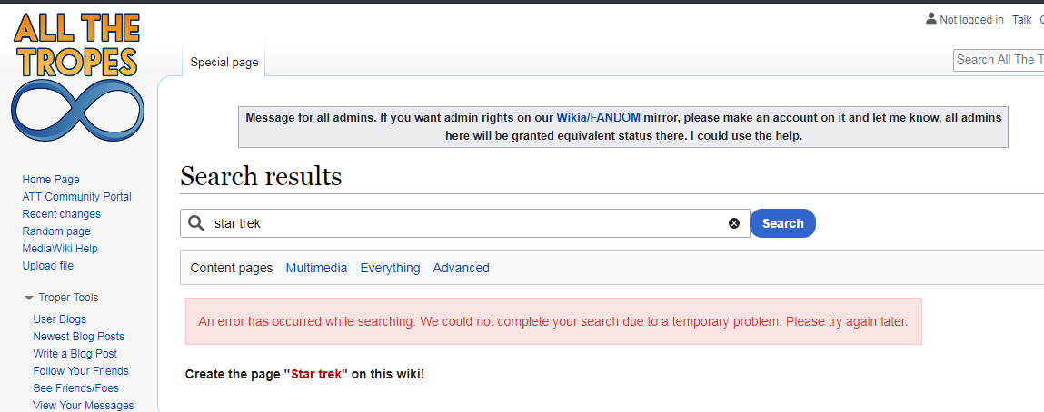1044x412 pixels.
Task: Open the Talk link at top
Action: [x=1021, y=20]
